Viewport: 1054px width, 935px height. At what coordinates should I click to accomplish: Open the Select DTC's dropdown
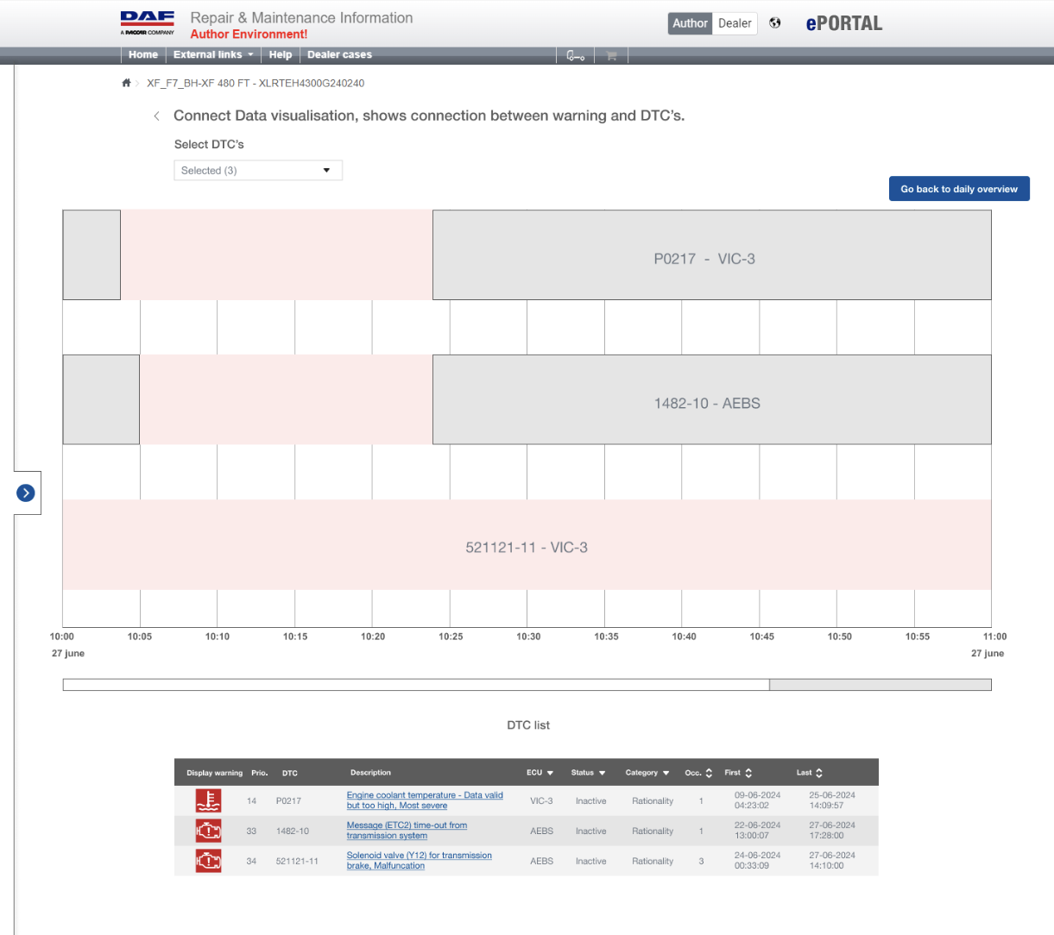tap(258, 171)
